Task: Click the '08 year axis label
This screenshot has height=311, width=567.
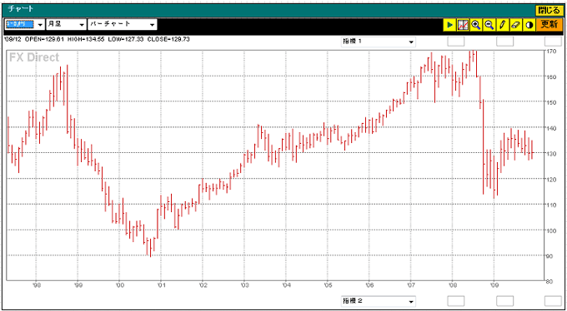Action: click(x=453, y=285)
